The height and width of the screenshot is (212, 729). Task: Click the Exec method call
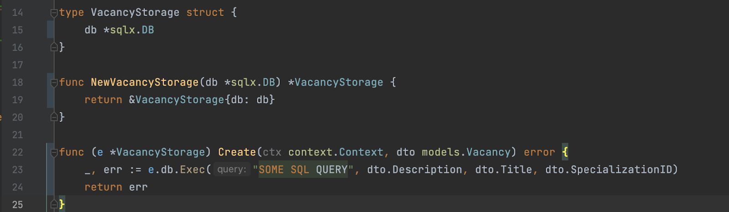(192, 170)
